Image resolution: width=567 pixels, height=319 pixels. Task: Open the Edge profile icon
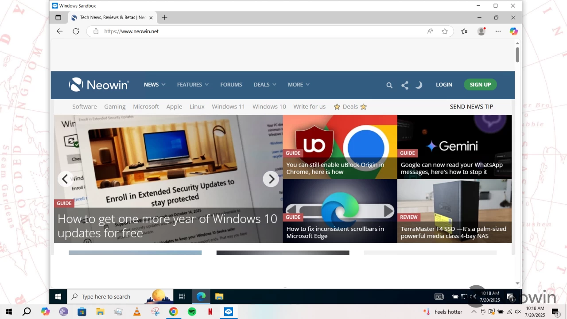point(482,31)
